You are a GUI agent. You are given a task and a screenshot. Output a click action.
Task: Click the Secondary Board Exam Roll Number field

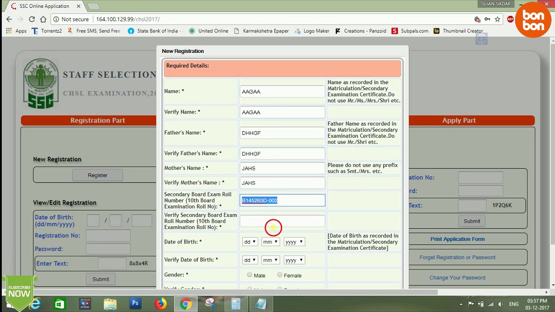(x=282, y=200)
